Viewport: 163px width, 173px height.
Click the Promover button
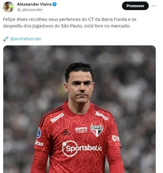(x=135, y=6)
